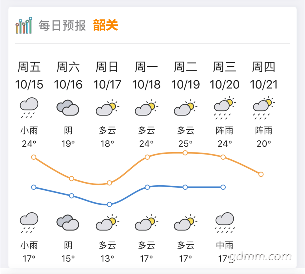The width and height of the screenshot is (305, 274).
Task: Select the 周四 10/21 day column header
Action: click(x=263, y=75)
